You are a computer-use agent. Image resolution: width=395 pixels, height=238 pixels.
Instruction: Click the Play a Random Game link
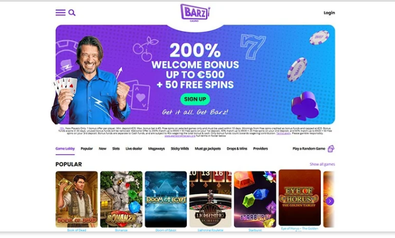[309, 148]
